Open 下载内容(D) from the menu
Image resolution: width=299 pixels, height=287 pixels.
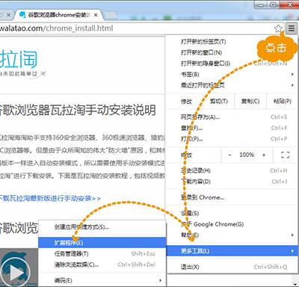pos(232,182)
